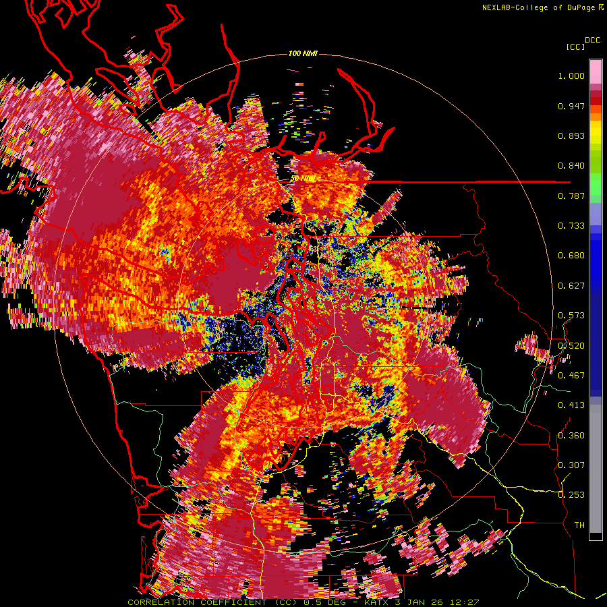Click the 50 NMI range ring label
607x607 pixels.
coord(303,179)
